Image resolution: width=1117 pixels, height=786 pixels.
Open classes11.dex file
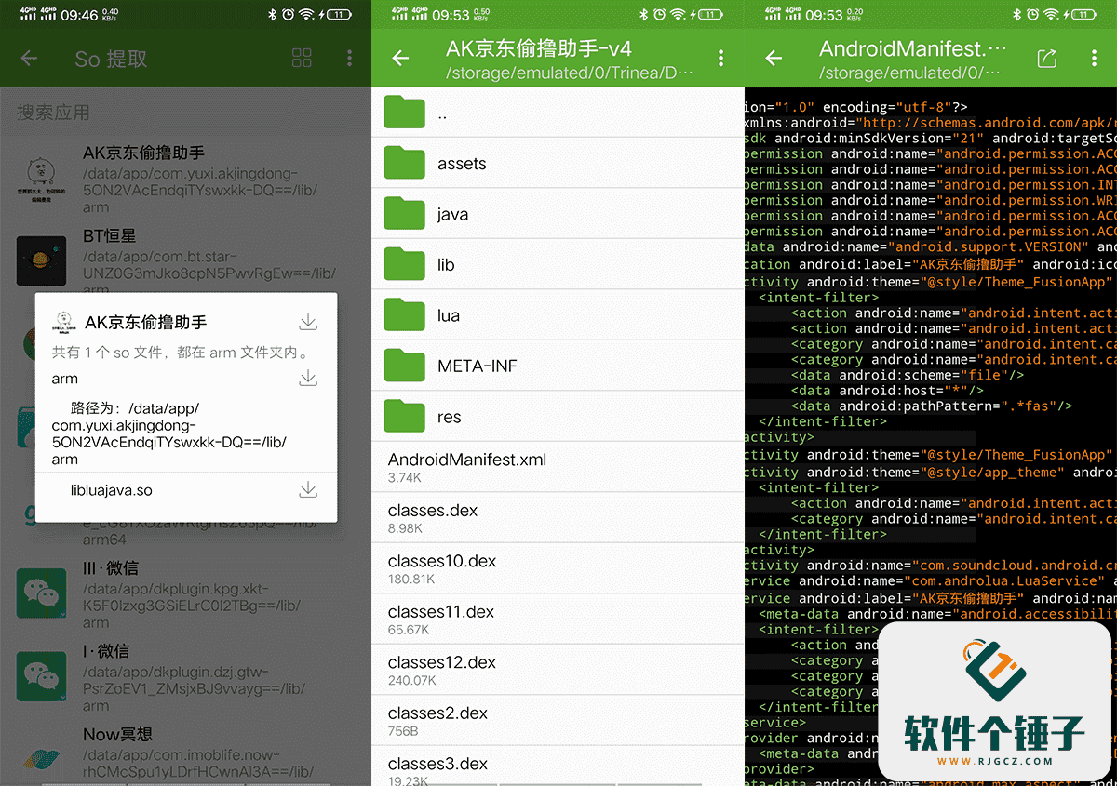click(x=558, y=620)
